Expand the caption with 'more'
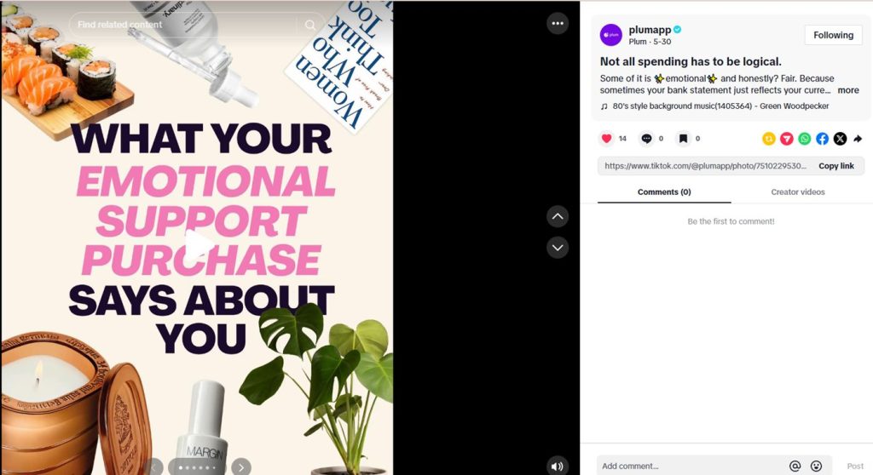 tap(848, 90)
